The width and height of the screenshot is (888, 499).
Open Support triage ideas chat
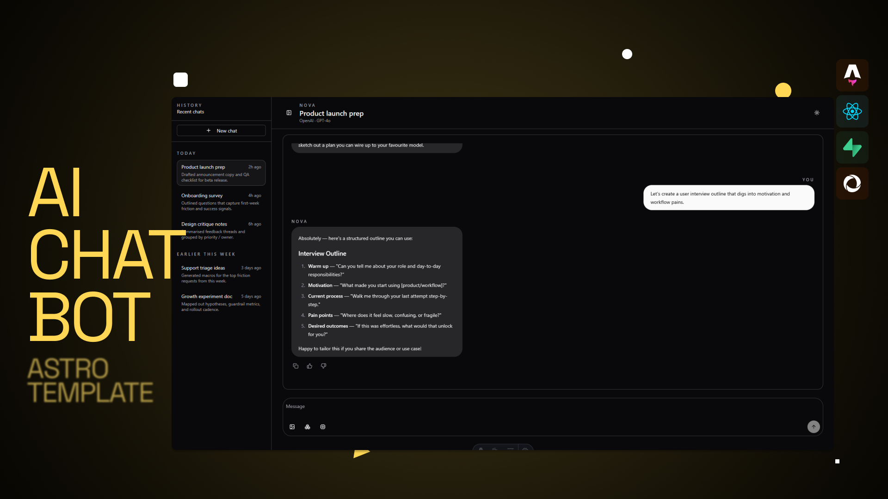221,274
